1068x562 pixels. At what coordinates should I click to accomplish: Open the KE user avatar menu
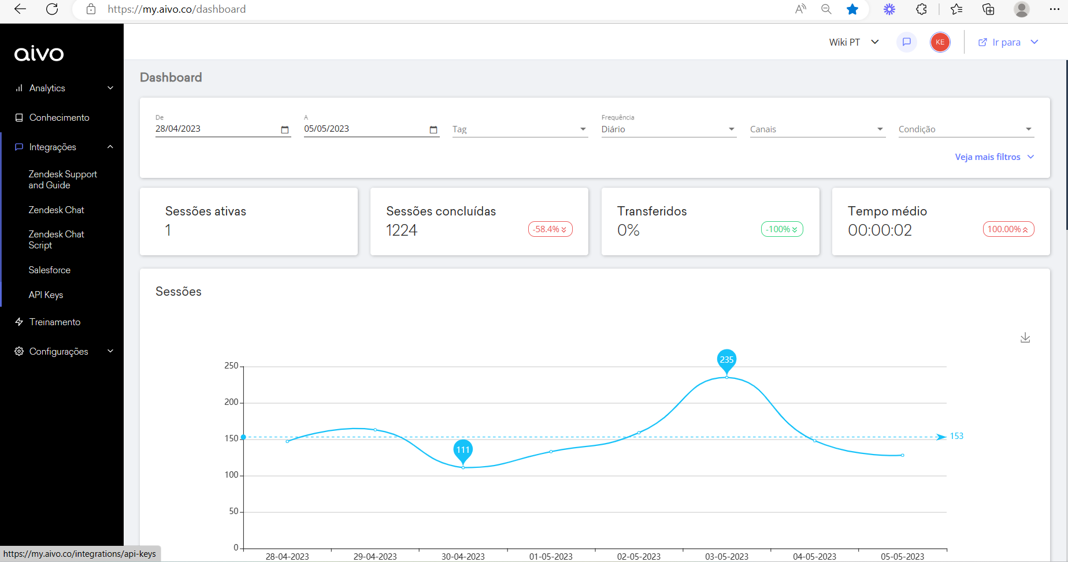940,42
